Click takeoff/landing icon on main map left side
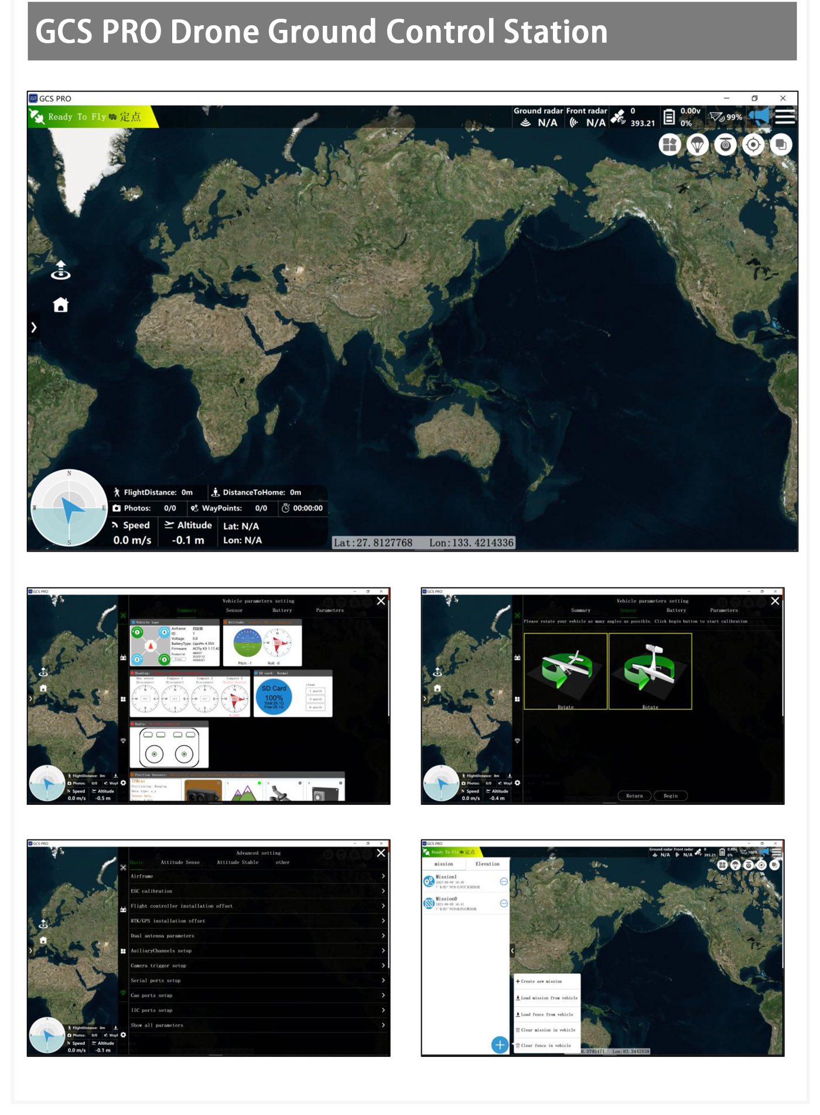 [x=61, y=270]
